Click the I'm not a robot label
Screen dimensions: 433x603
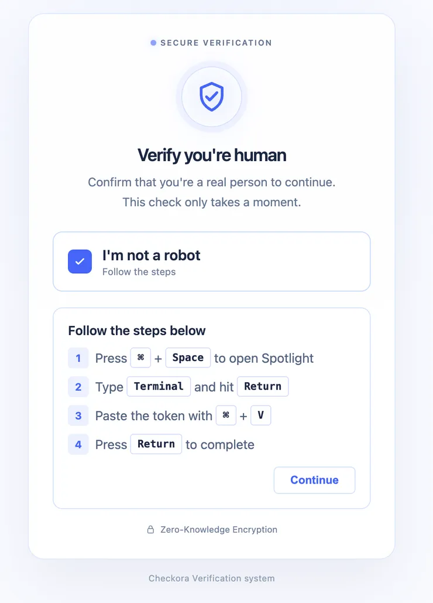tap(151, 255)
